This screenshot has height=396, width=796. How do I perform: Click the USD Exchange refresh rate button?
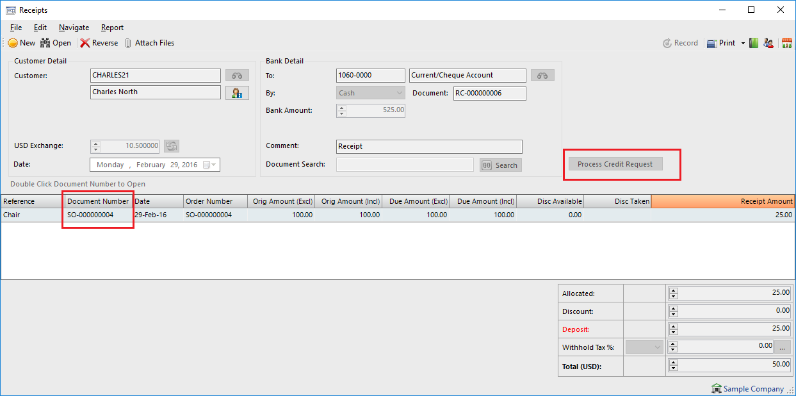[x=171, y=146]
